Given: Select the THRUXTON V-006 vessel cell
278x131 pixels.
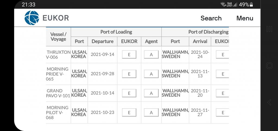Looking at the screenshot, I should [58, 55].
